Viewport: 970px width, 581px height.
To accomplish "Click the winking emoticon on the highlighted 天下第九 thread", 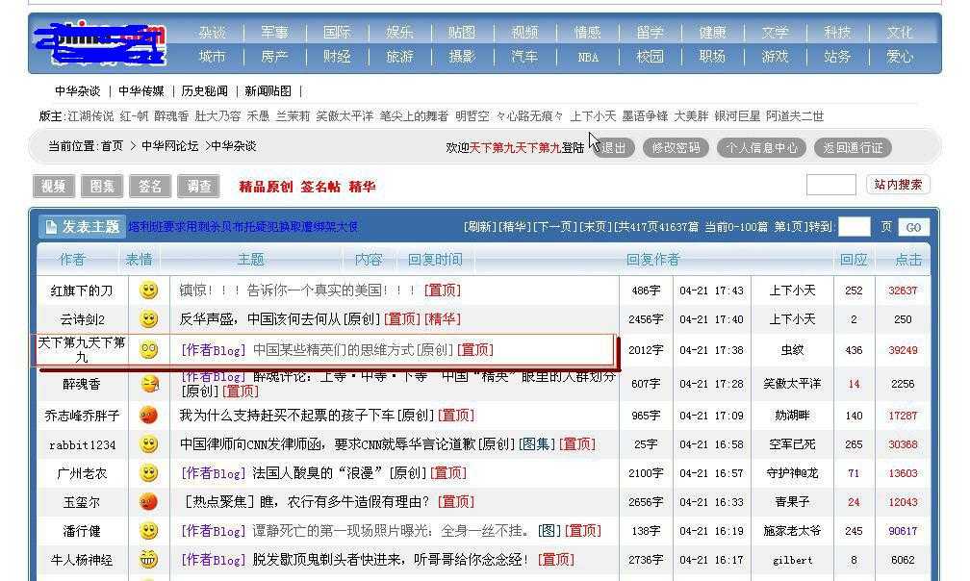I will pyautogui.click(x=148, y=348).
